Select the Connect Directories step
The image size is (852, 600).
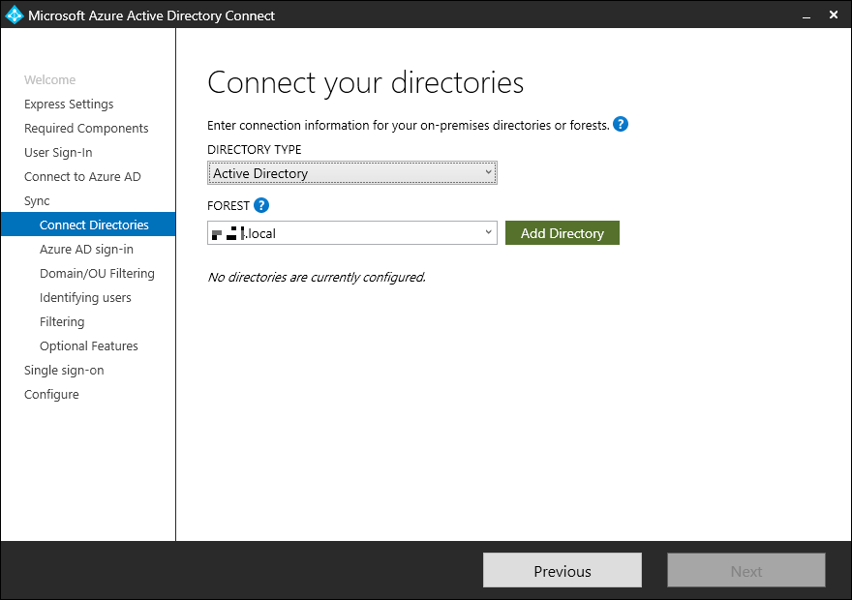(94, 225)
